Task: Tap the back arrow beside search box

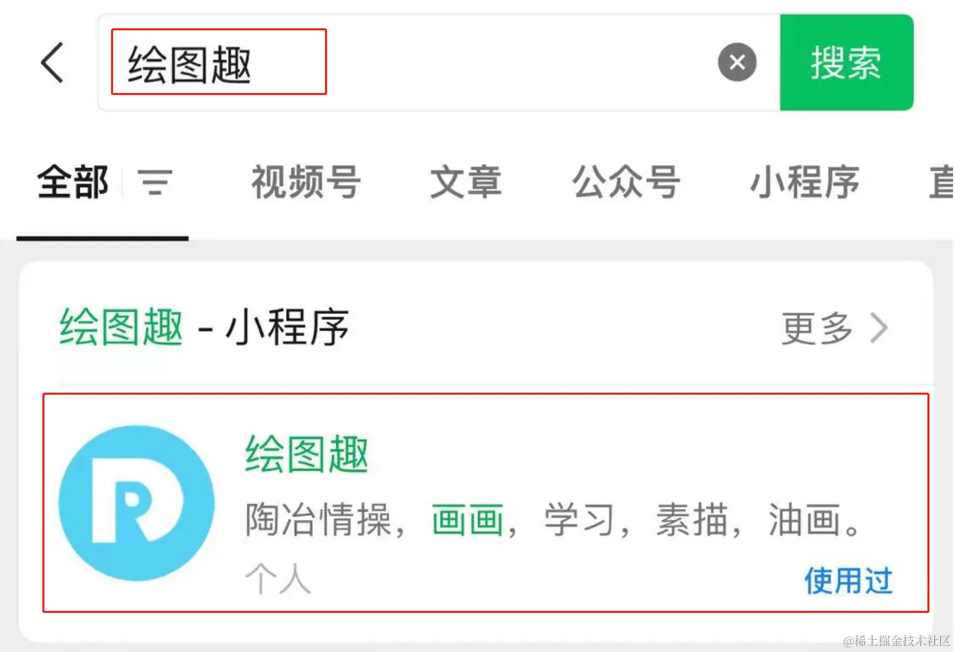Action: point(52,63)
